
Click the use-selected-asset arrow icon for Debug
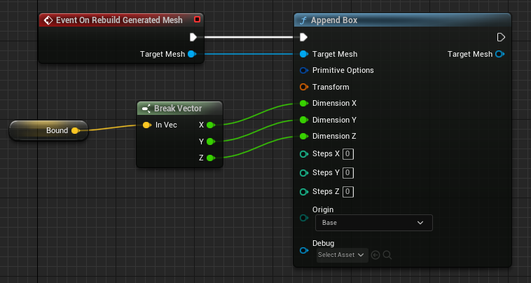pyautogui.click(x=375, y=255)
